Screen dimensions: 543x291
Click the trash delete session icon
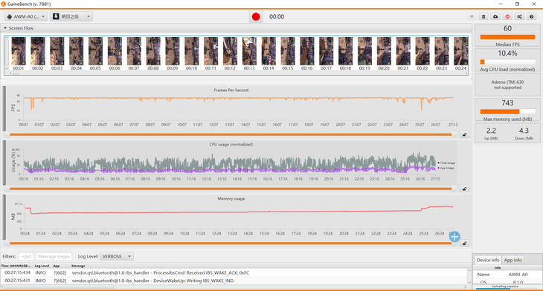click(483, 16)
